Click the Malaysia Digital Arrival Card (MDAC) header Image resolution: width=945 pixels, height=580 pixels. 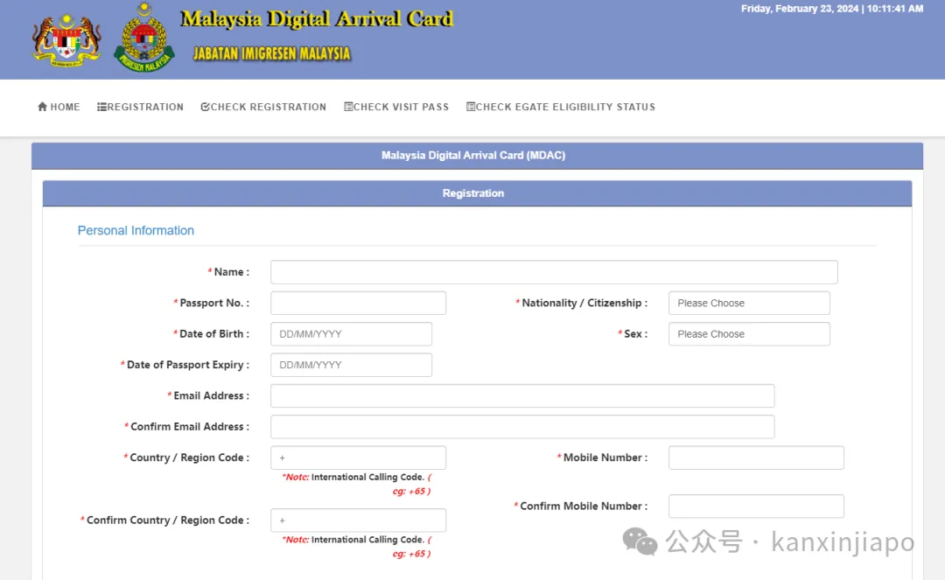(477, 156)
